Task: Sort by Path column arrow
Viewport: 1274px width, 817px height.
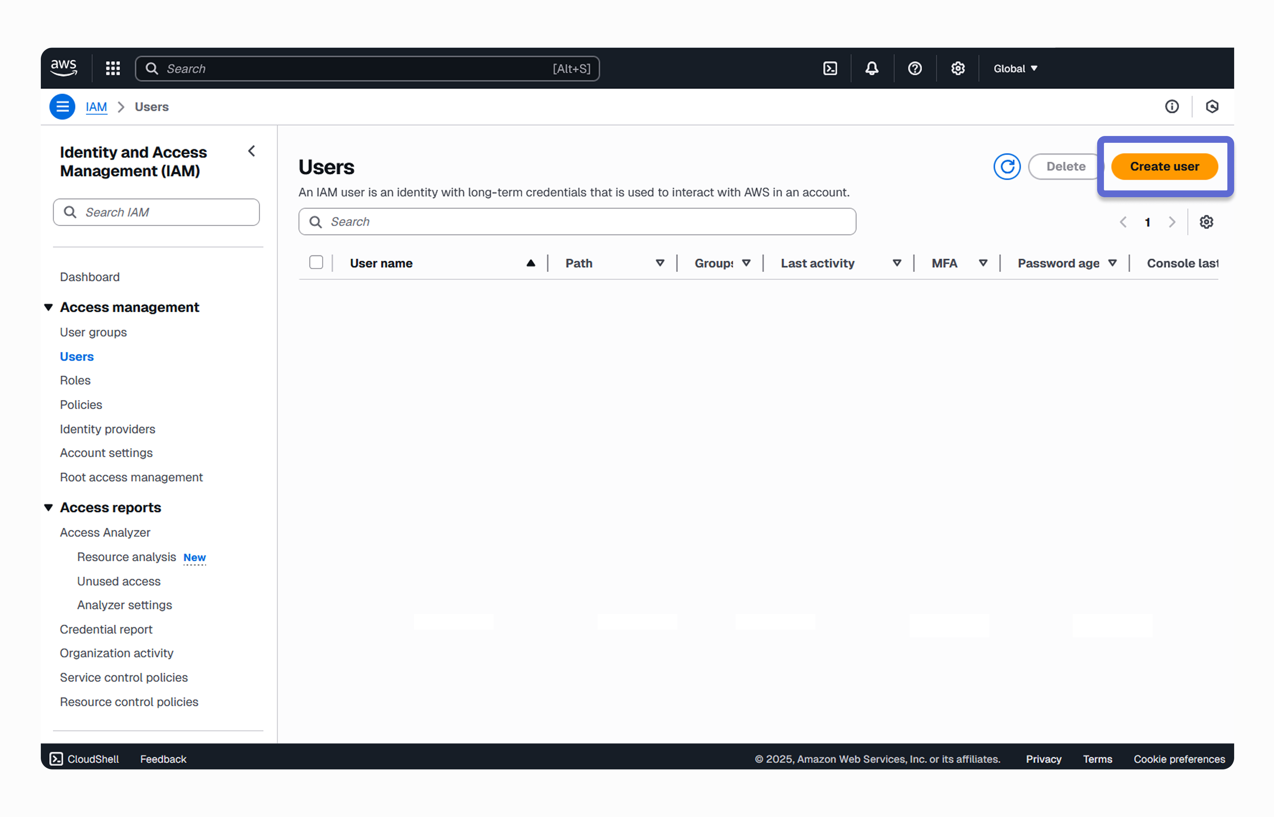Action: pos(660,263)
